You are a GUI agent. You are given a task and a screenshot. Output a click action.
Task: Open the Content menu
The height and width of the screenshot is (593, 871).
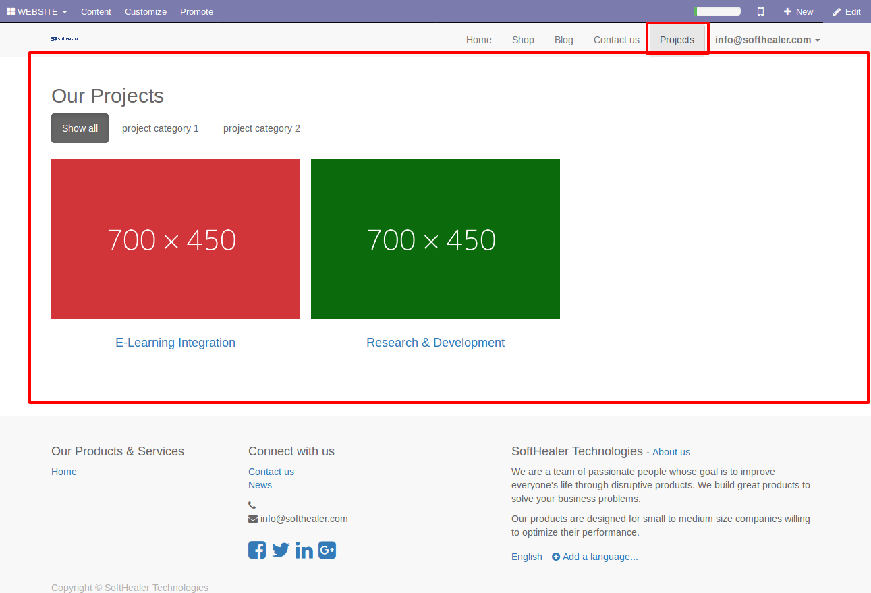click(96, 11)
